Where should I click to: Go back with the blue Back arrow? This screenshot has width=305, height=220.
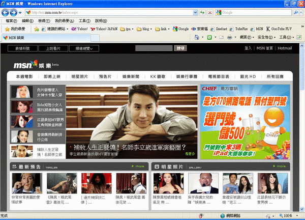(x=5, y=13)
